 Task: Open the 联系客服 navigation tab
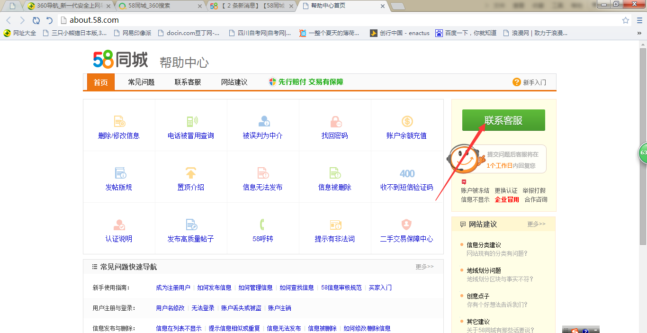pyautogui.click(x=188, y=82)
